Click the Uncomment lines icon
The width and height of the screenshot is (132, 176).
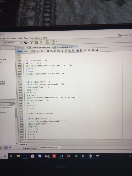click(97, 50)
